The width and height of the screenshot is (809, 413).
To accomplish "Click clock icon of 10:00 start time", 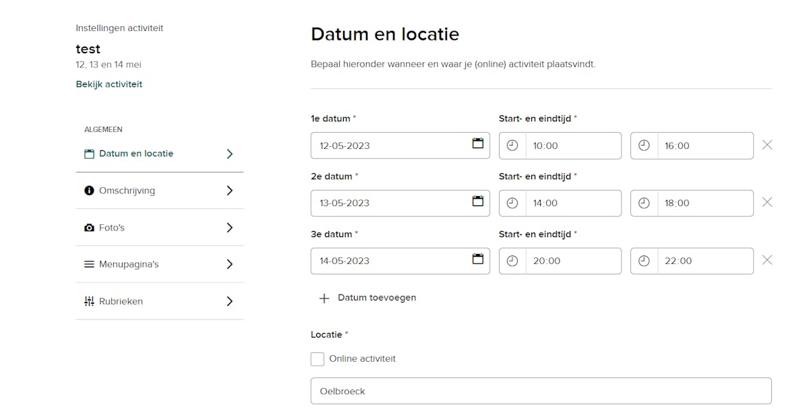I will [512, 146].
